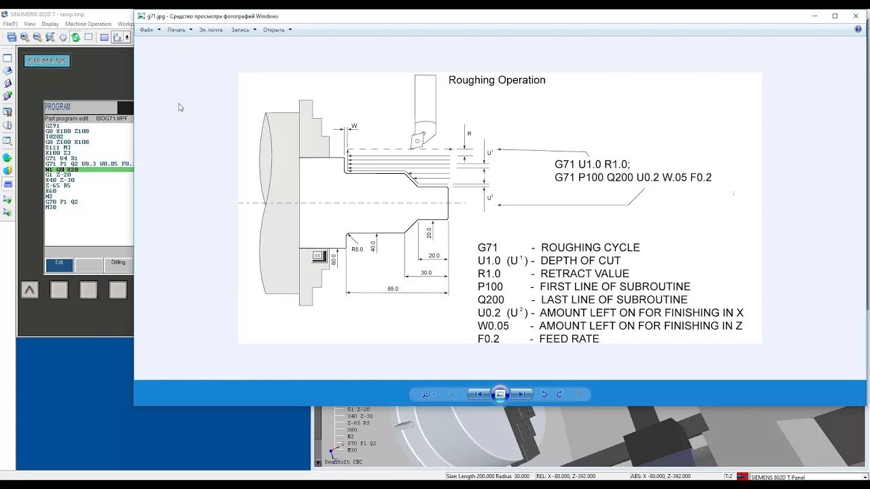Image resolution: width=870 pixels, height=489 pixels.
Task: Open the dropdown arrow beside the ZX view button
Action: tap(127, 37)
